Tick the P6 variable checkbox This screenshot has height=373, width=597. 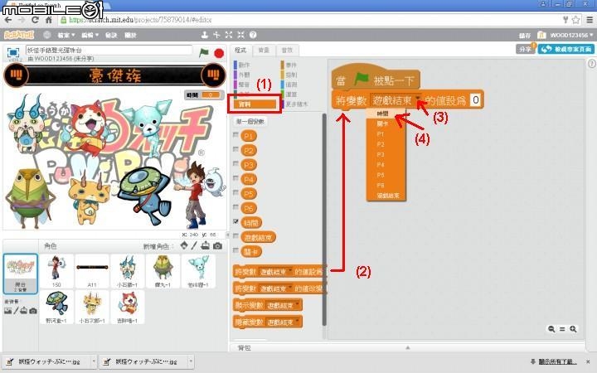coord(235,207)
